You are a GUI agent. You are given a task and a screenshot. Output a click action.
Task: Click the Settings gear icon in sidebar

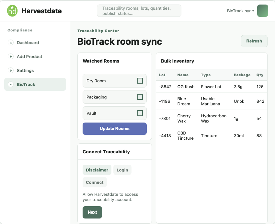pyautogui.click(x=11, y=70)
